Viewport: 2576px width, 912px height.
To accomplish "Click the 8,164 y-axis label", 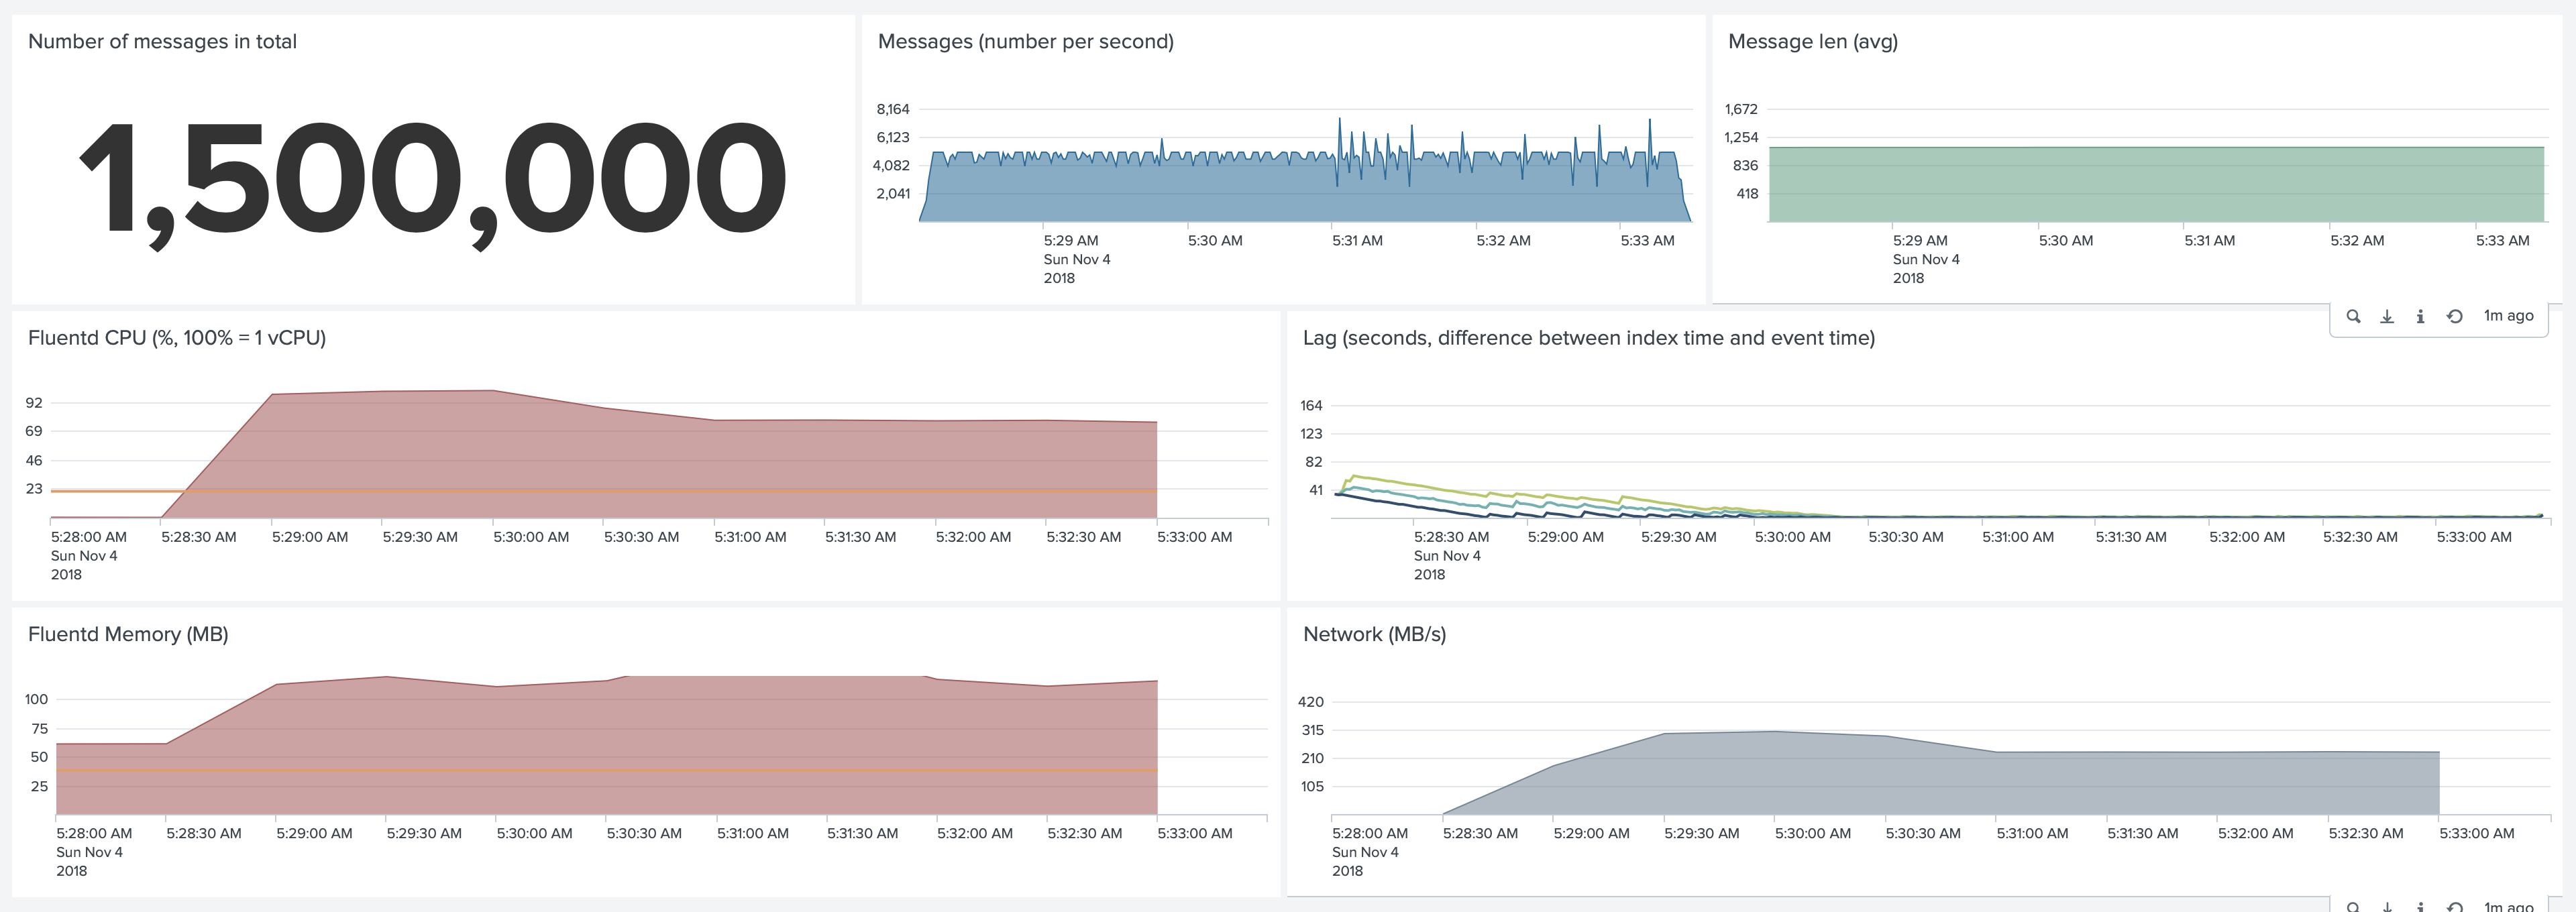I will [x=893, y=109].
